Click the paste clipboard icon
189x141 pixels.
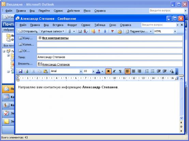45,71
